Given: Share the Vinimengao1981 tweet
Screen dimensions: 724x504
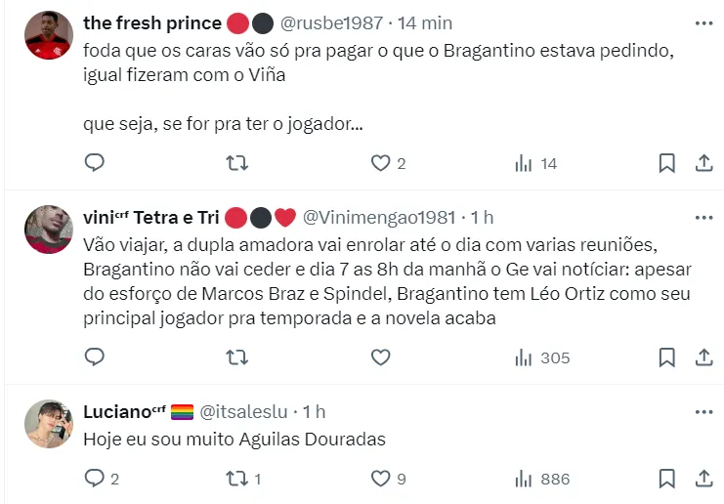Looking at the screenshot, I should [x=703, y=357].
